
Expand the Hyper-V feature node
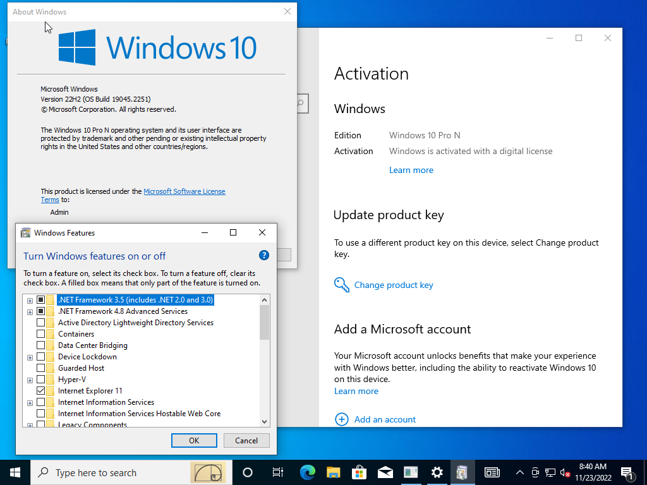pos(30,380)
